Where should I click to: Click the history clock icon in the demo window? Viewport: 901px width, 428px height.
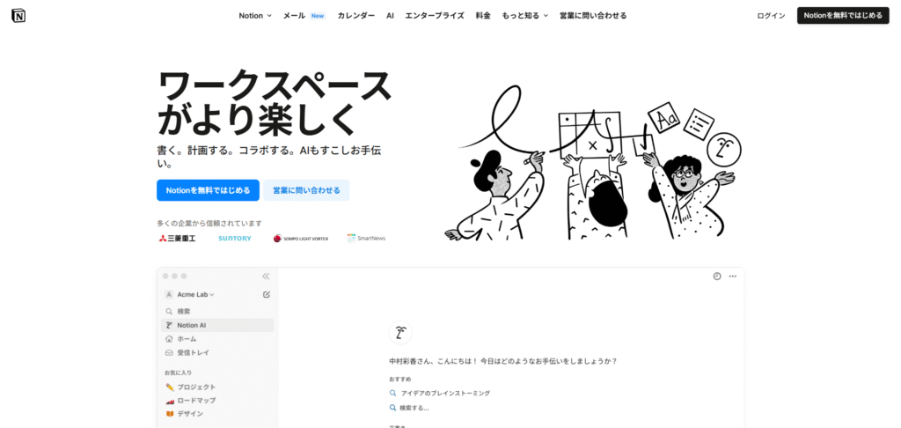(x=717, y=277)
